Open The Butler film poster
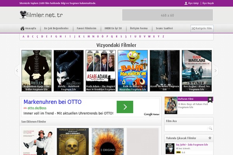This screenshot has width=233, height=155. [x=37, y=71]
